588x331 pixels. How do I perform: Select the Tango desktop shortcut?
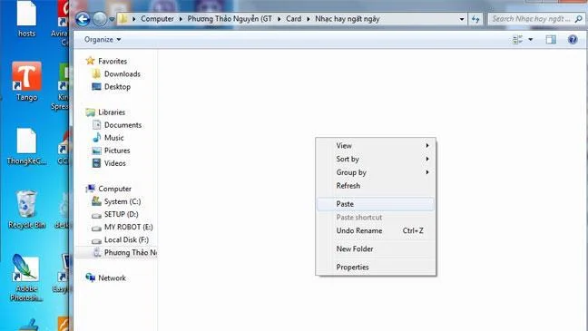(x=26, y=82)
